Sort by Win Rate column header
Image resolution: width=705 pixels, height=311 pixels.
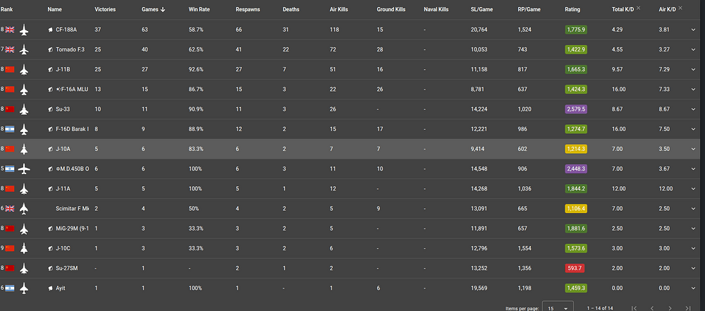click(200, 9)
